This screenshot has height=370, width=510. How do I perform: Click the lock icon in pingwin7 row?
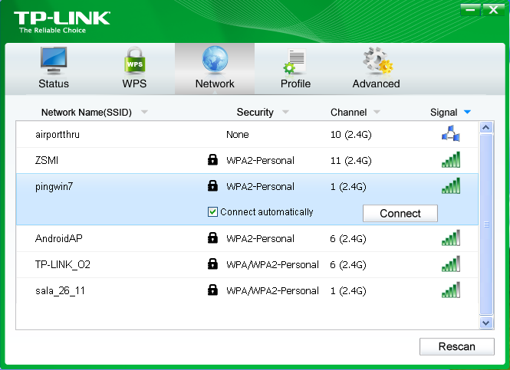pyautogui.click(x=212, y=185)
